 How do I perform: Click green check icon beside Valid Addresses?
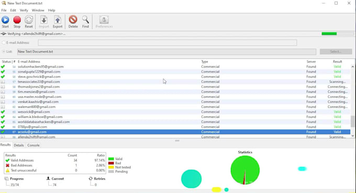pyautogui.click(x=7, y=160)
